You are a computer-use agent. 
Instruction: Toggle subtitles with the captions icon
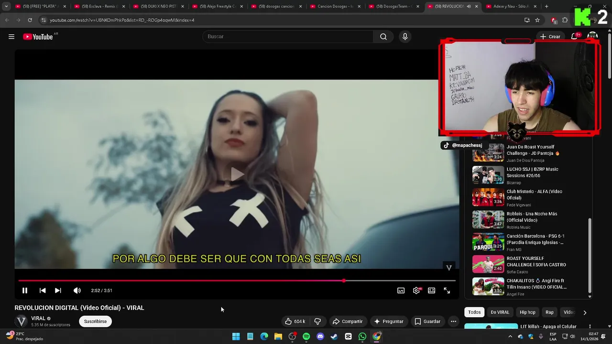pyautogui.click(x=401, y=290)
